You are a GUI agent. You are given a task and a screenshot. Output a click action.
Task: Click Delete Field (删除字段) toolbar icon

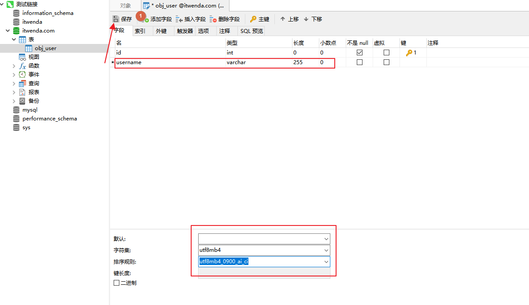[x=213, y=19]
